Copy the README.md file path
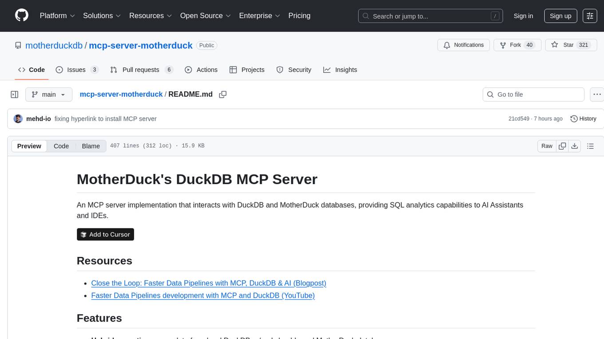Image resolution: width=604 pixels, height=339 pixels. [223, 95]
